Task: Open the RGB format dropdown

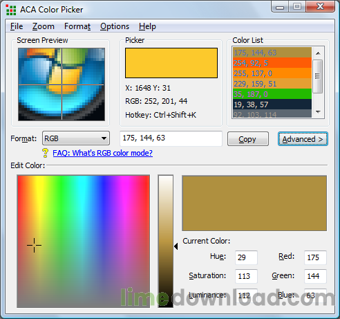Action: pos(76,138)
